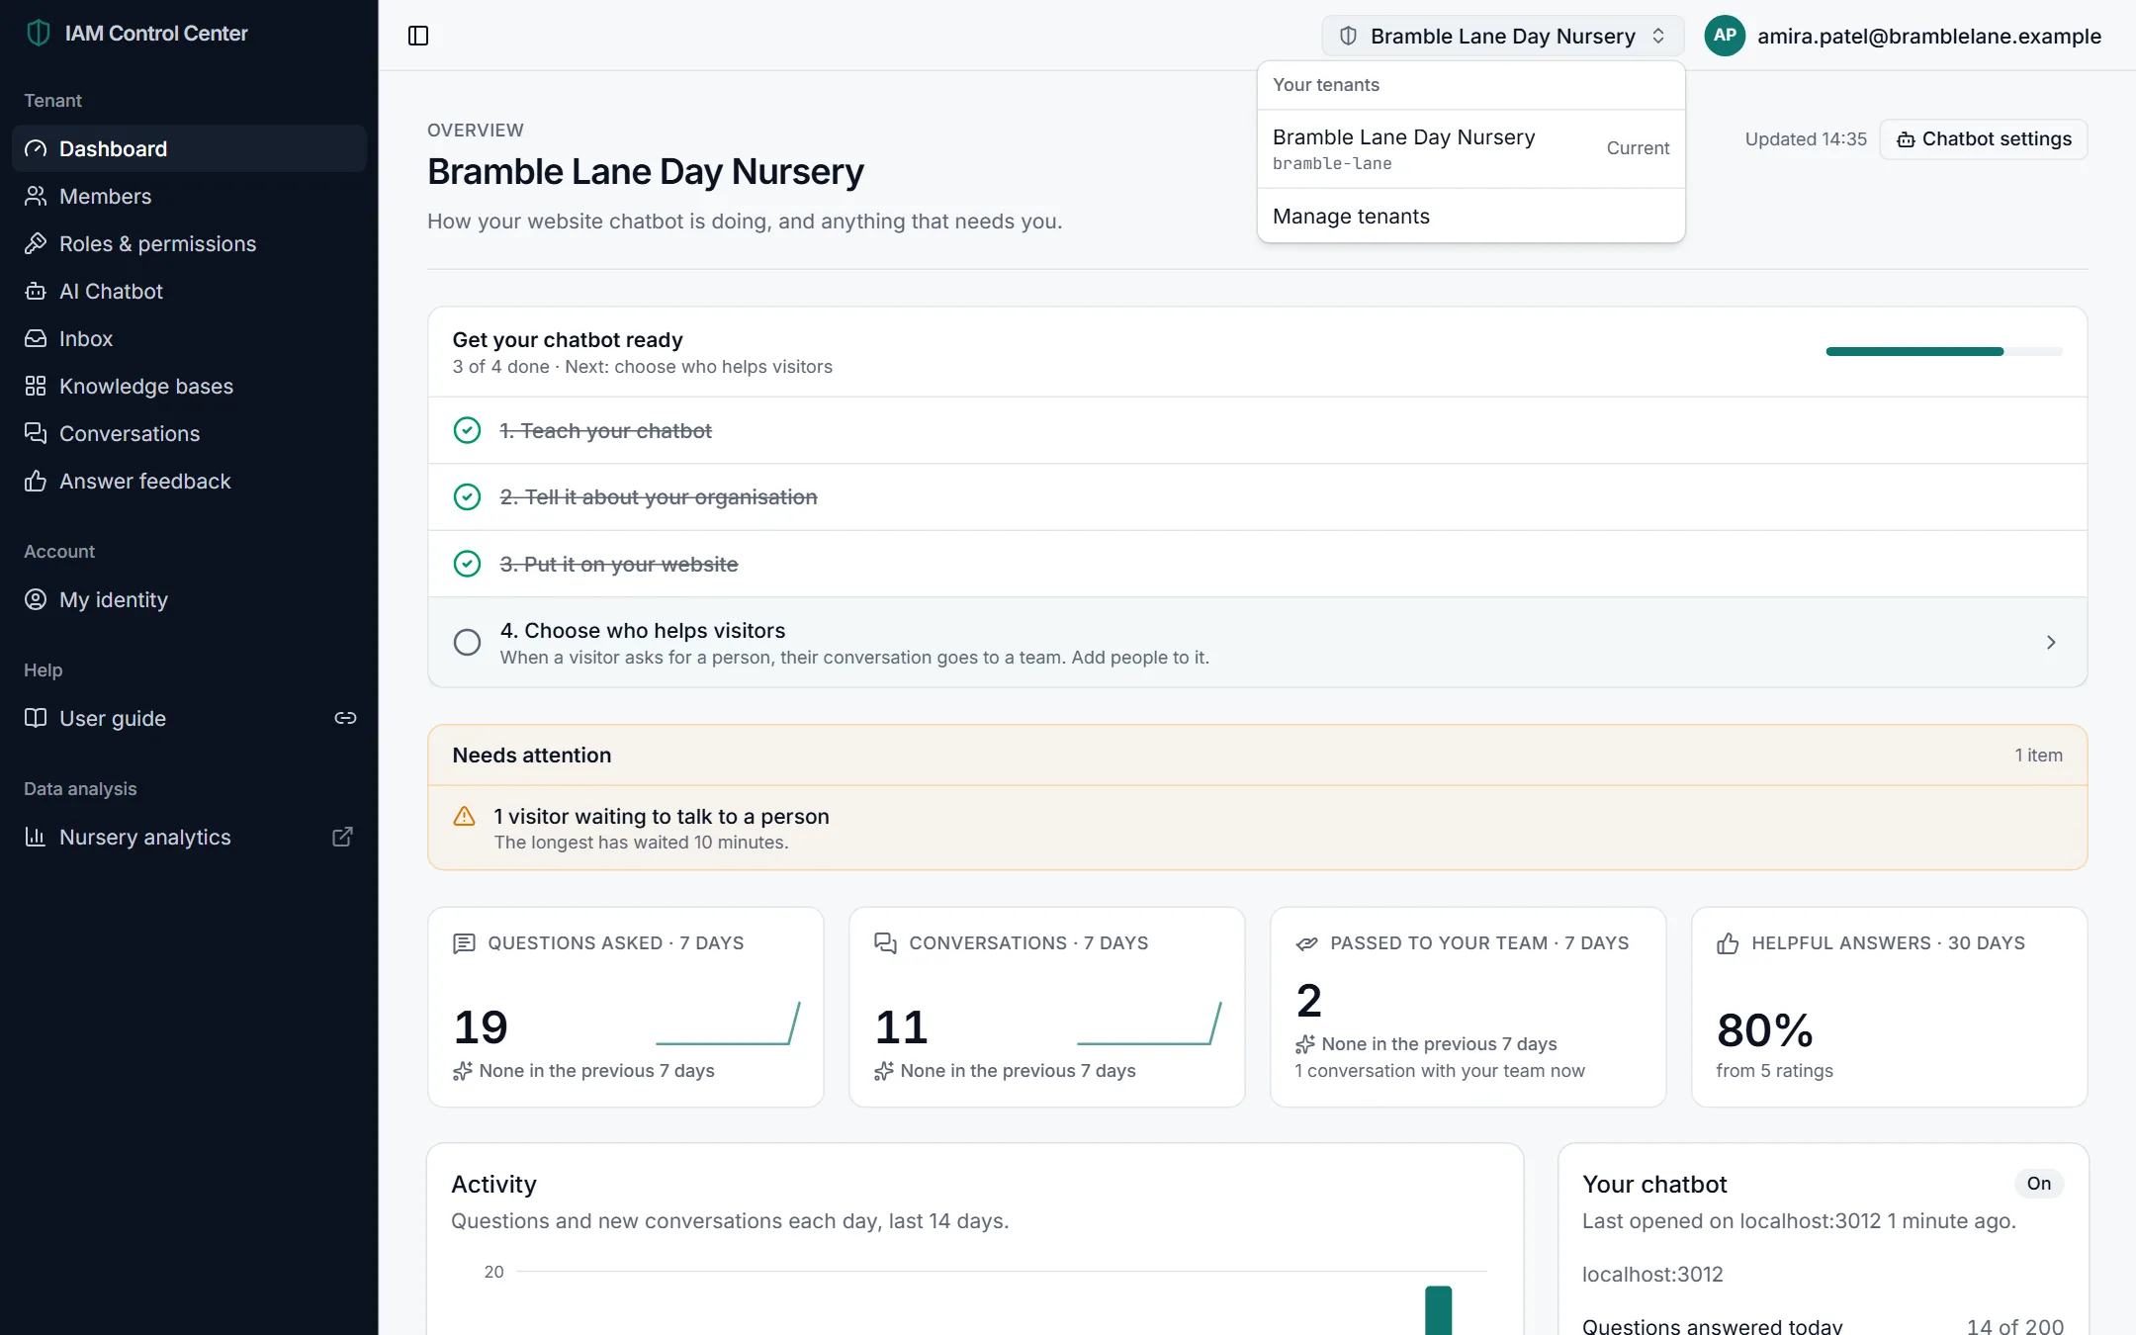This screenshot has height=1335, width=2136.
Task: Expand the Bramble Lane Day Nursery tenant dropdown
Action: tap(1503, 37)
